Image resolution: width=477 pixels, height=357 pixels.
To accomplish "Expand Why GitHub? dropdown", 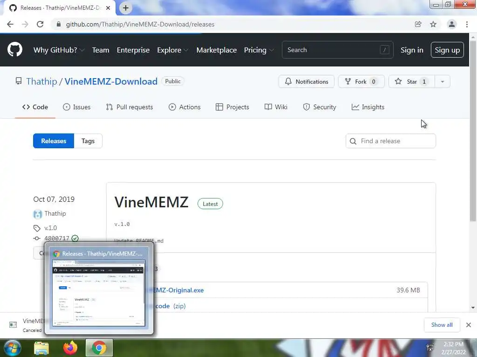I will pos(59,50).
